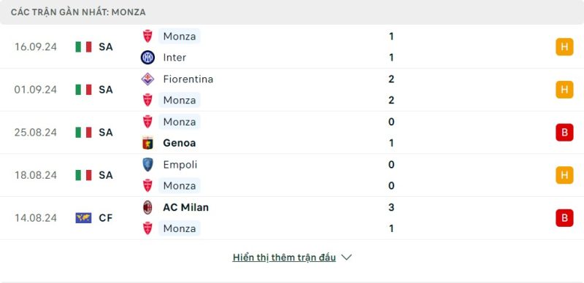Select the 'CÁC TRẬN GẦN NHẤT: MONZA' header
Image resolution: width=584 pixels, height=283 pixels.
(78, 12)
